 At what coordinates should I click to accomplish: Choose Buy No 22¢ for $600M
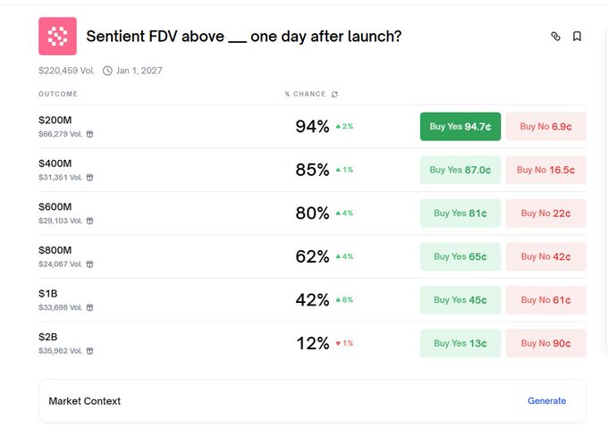pyautogui.click(x=545, y=214)
